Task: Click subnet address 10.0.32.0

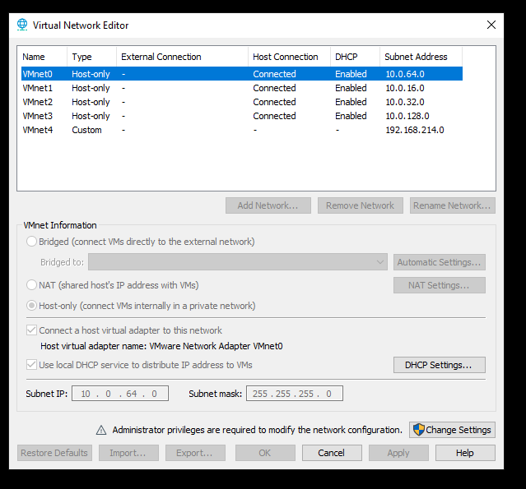Action: coord(405,102)
